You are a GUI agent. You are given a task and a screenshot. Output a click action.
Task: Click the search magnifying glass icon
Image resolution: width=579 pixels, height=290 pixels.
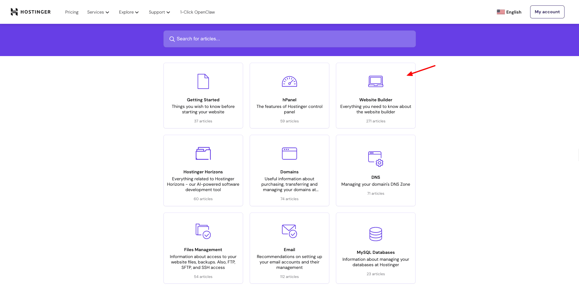(172, 39)
